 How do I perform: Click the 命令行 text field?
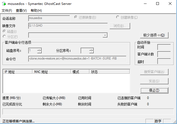point(77,59)
